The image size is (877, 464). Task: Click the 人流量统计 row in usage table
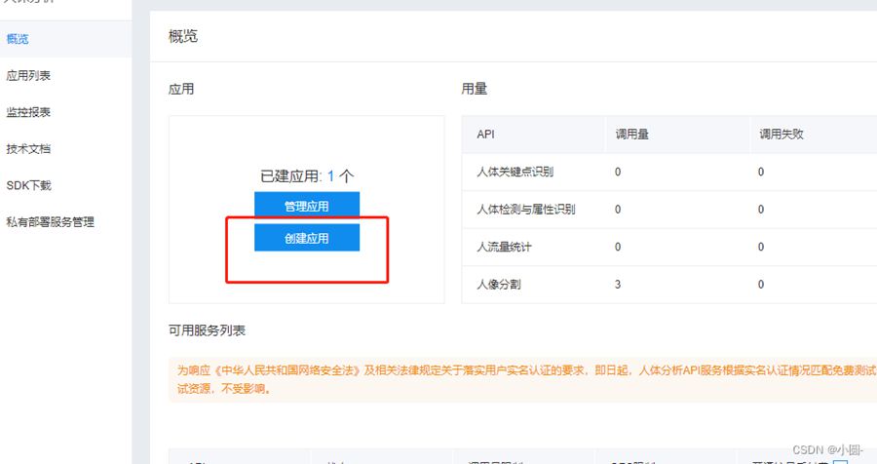[x=504, y=247]
